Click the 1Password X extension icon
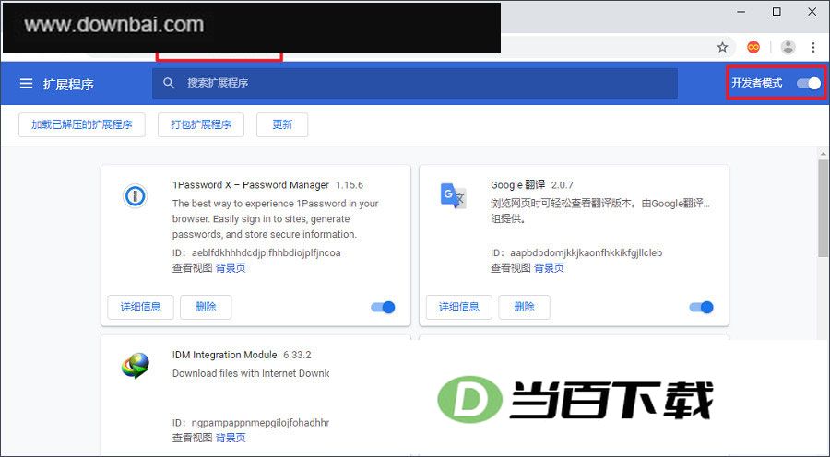 click(135, 196)
